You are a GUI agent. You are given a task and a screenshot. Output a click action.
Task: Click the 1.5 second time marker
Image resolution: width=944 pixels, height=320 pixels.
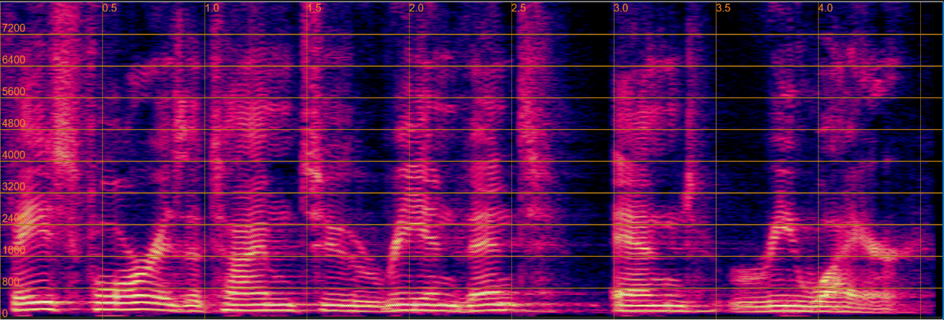tap(314, 8)
